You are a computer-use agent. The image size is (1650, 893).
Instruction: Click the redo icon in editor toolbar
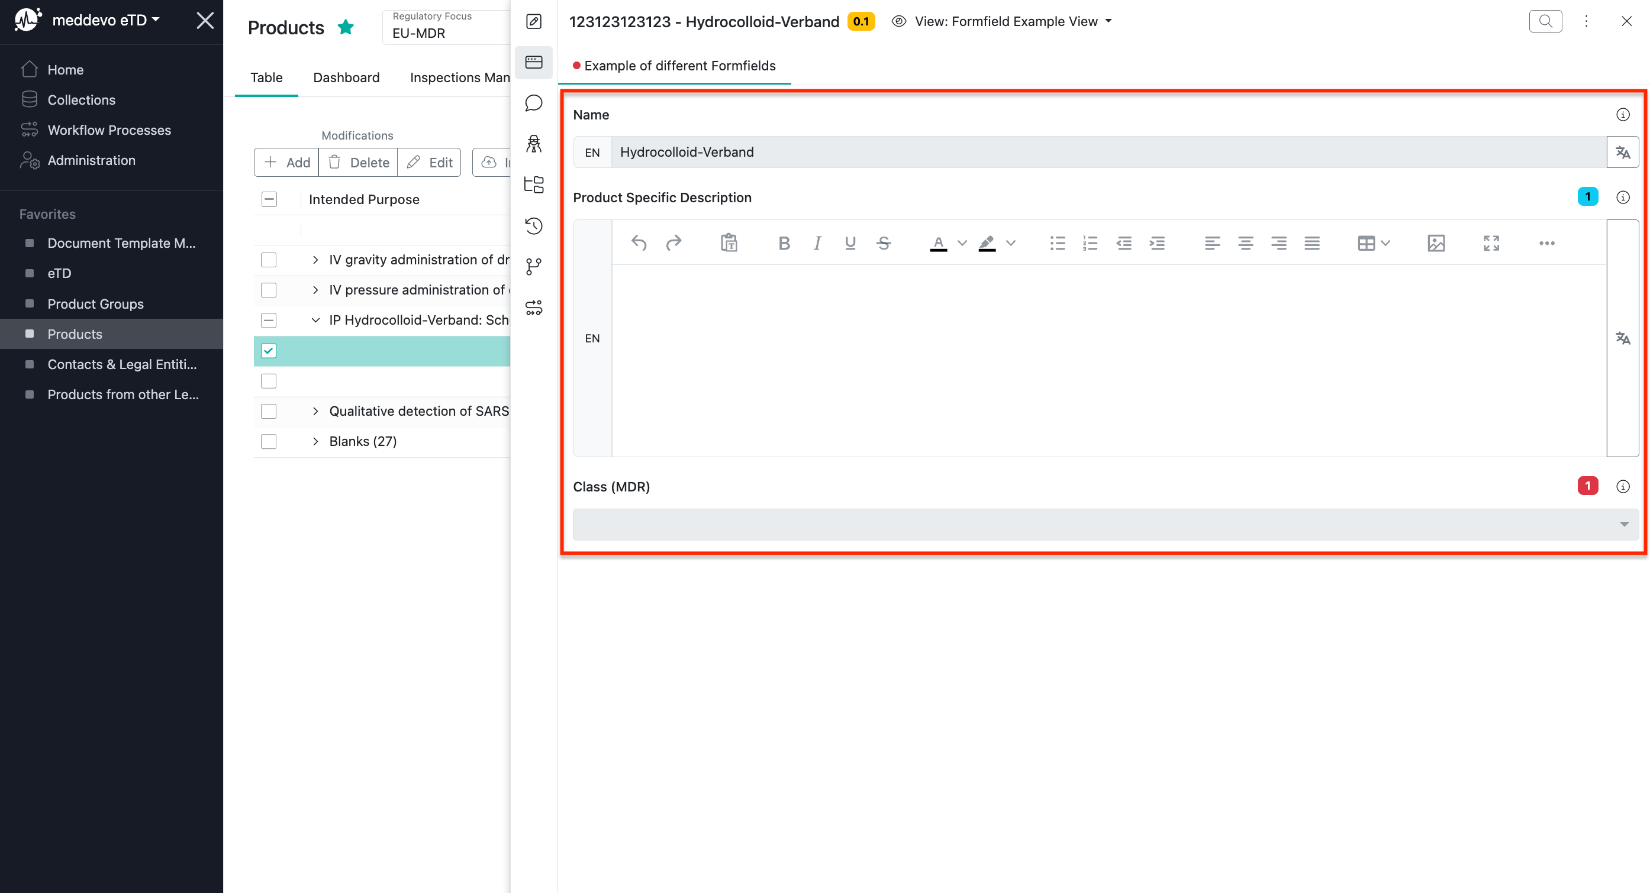pos(673,243)
